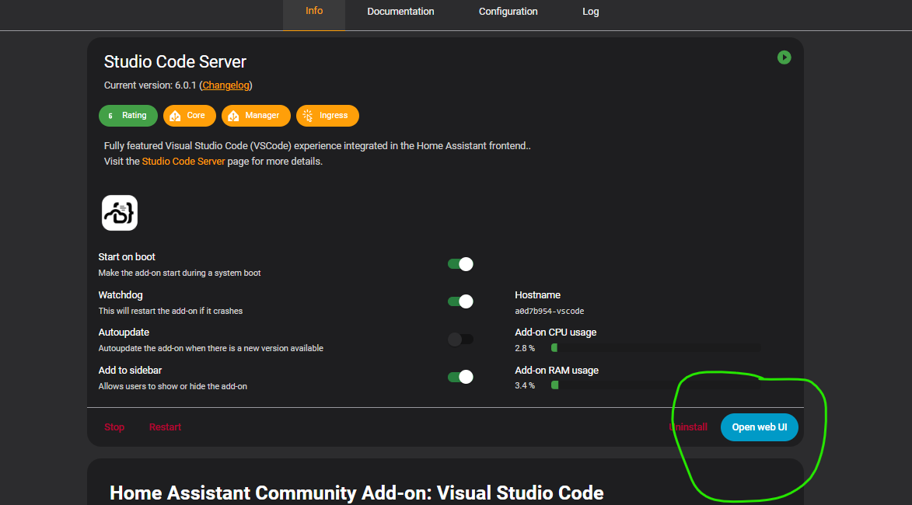
Task: Go to the Configuration tab
Action: tap(508, 12)
